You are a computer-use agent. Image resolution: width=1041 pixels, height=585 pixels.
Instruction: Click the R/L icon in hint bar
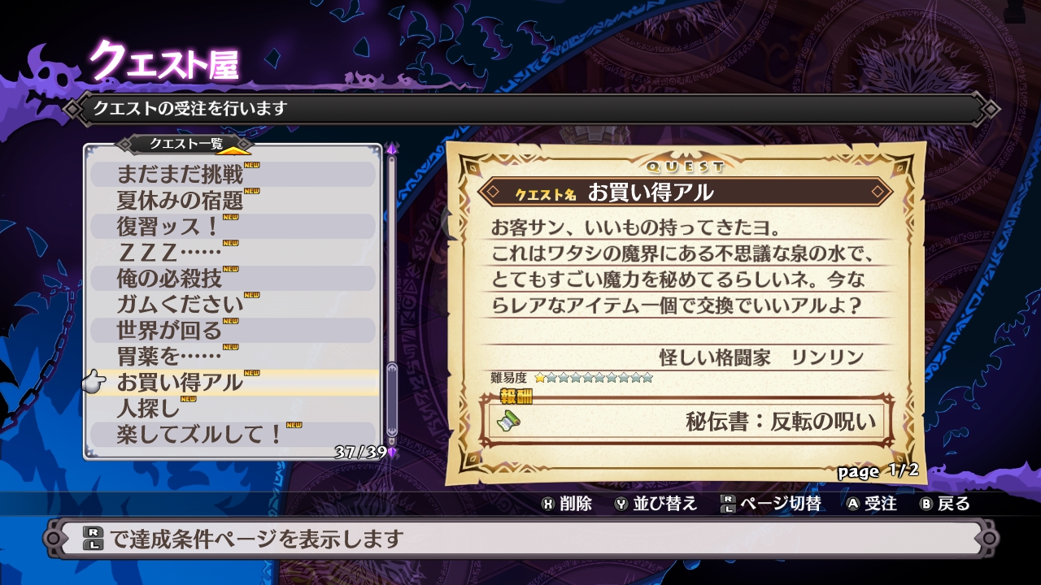[94, 538]
